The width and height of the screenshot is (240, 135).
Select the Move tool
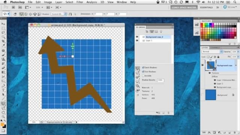point(3,24)
